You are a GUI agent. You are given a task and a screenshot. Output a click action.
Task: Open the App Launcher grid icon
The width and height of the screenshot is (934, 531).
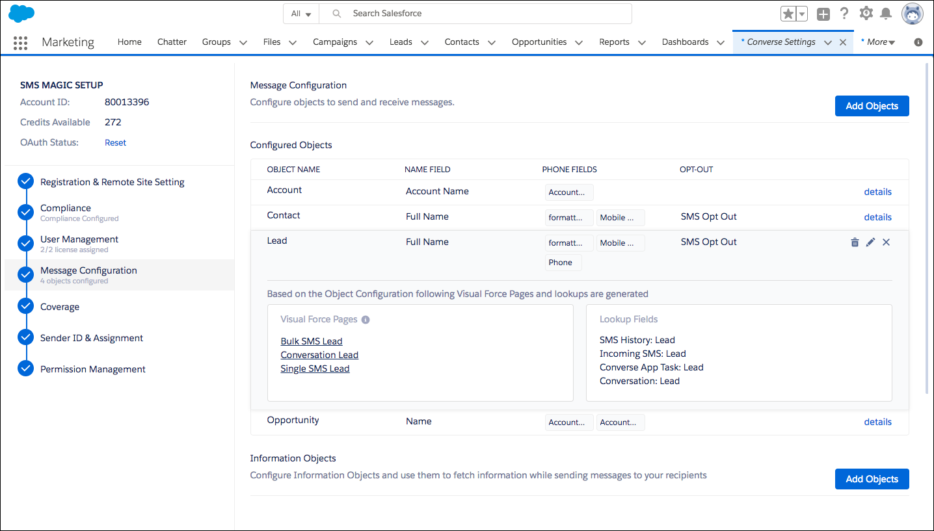[20, 43]
